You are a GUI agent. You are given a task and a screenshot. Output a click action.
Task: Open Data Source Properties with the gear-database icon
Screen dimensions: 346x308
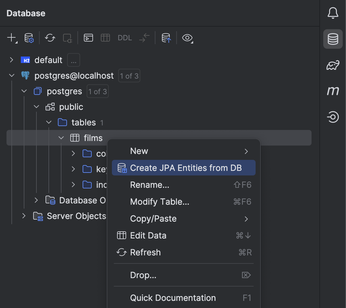pos(29,38)
